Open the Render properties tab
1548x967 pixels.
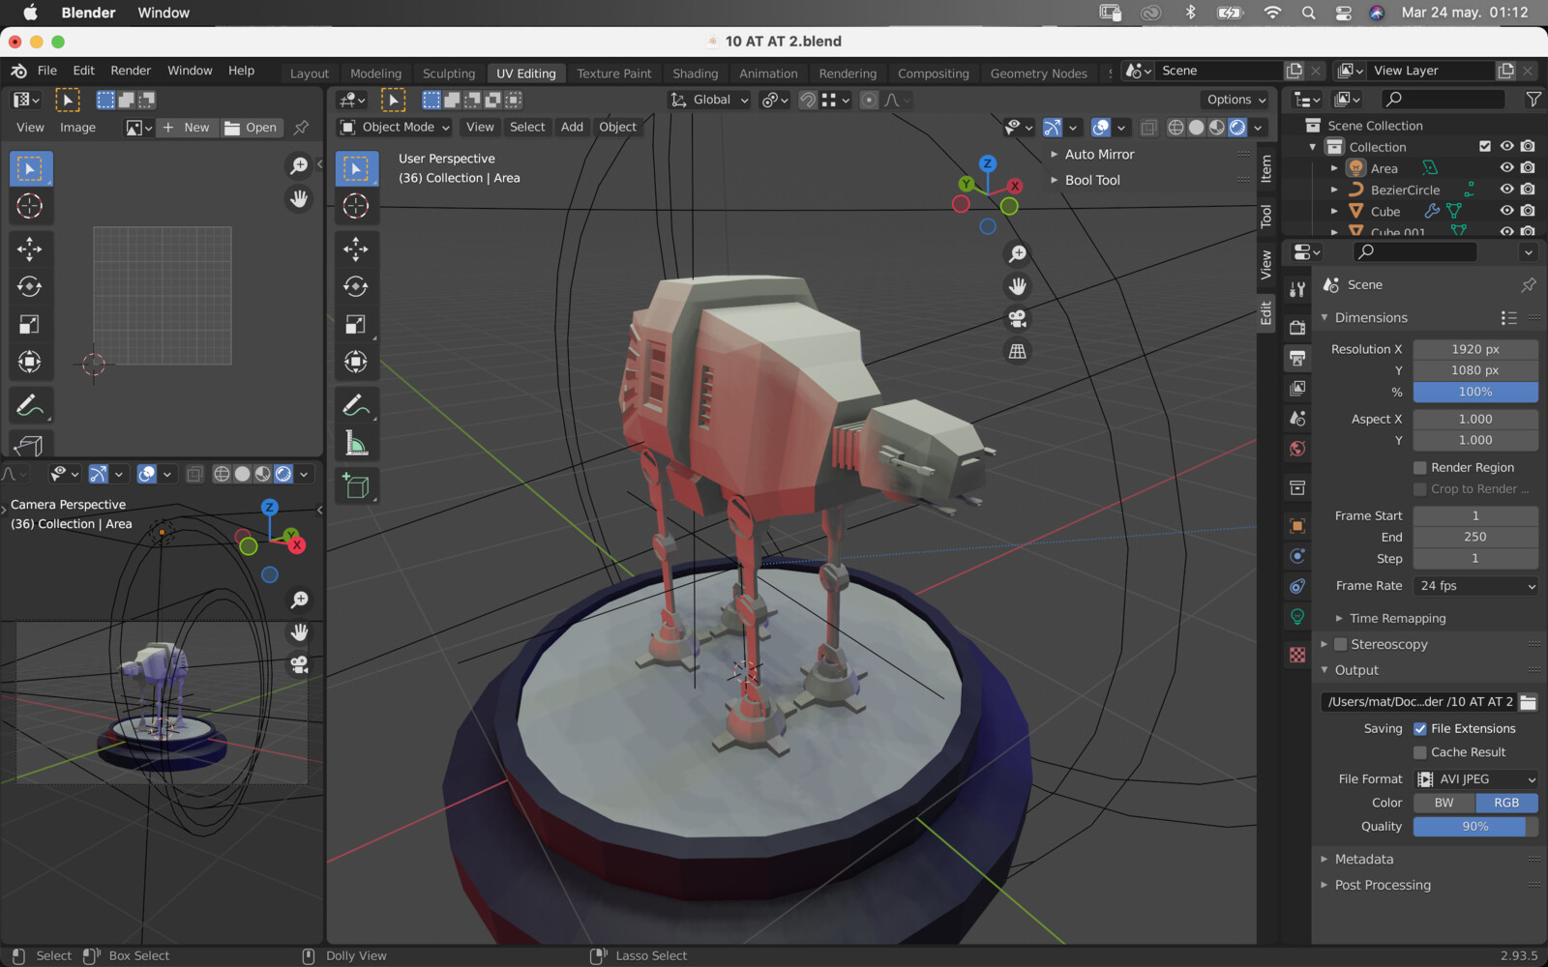coord(1297,326)
